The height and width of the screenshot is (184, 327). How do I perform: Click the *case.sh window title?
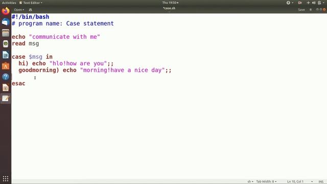169,8
